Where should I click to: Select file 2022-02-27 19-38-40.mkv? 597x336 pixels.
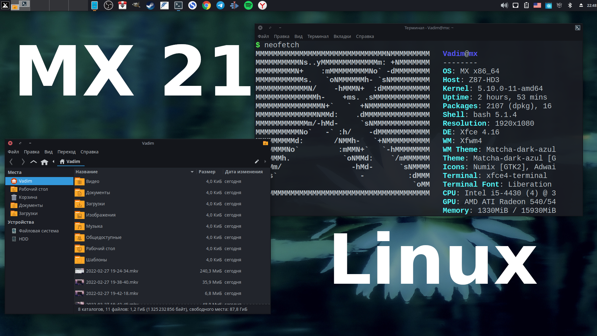[x=172, y=282]
